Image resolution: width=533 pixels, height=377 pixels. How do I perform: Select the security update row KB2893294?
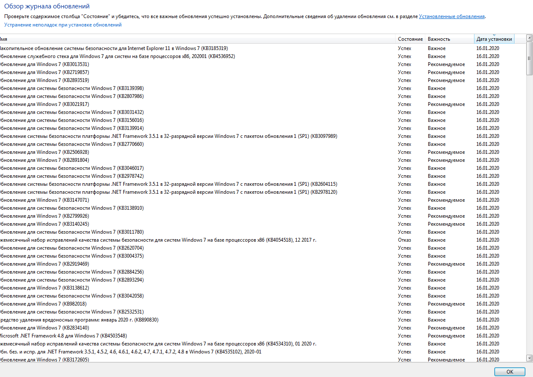point(263,280)
